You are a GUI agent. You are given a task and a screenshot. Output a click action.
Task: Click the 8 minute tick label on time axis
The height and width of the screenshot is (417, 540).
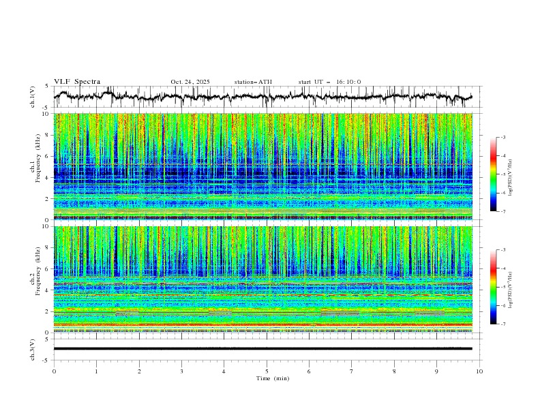point(394,371)
